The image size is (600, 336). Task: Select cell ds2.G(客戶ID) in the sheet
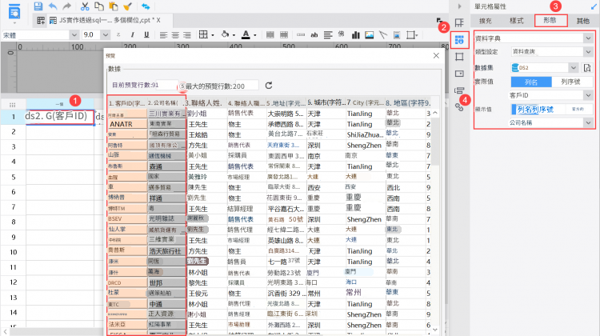(60, 117)
